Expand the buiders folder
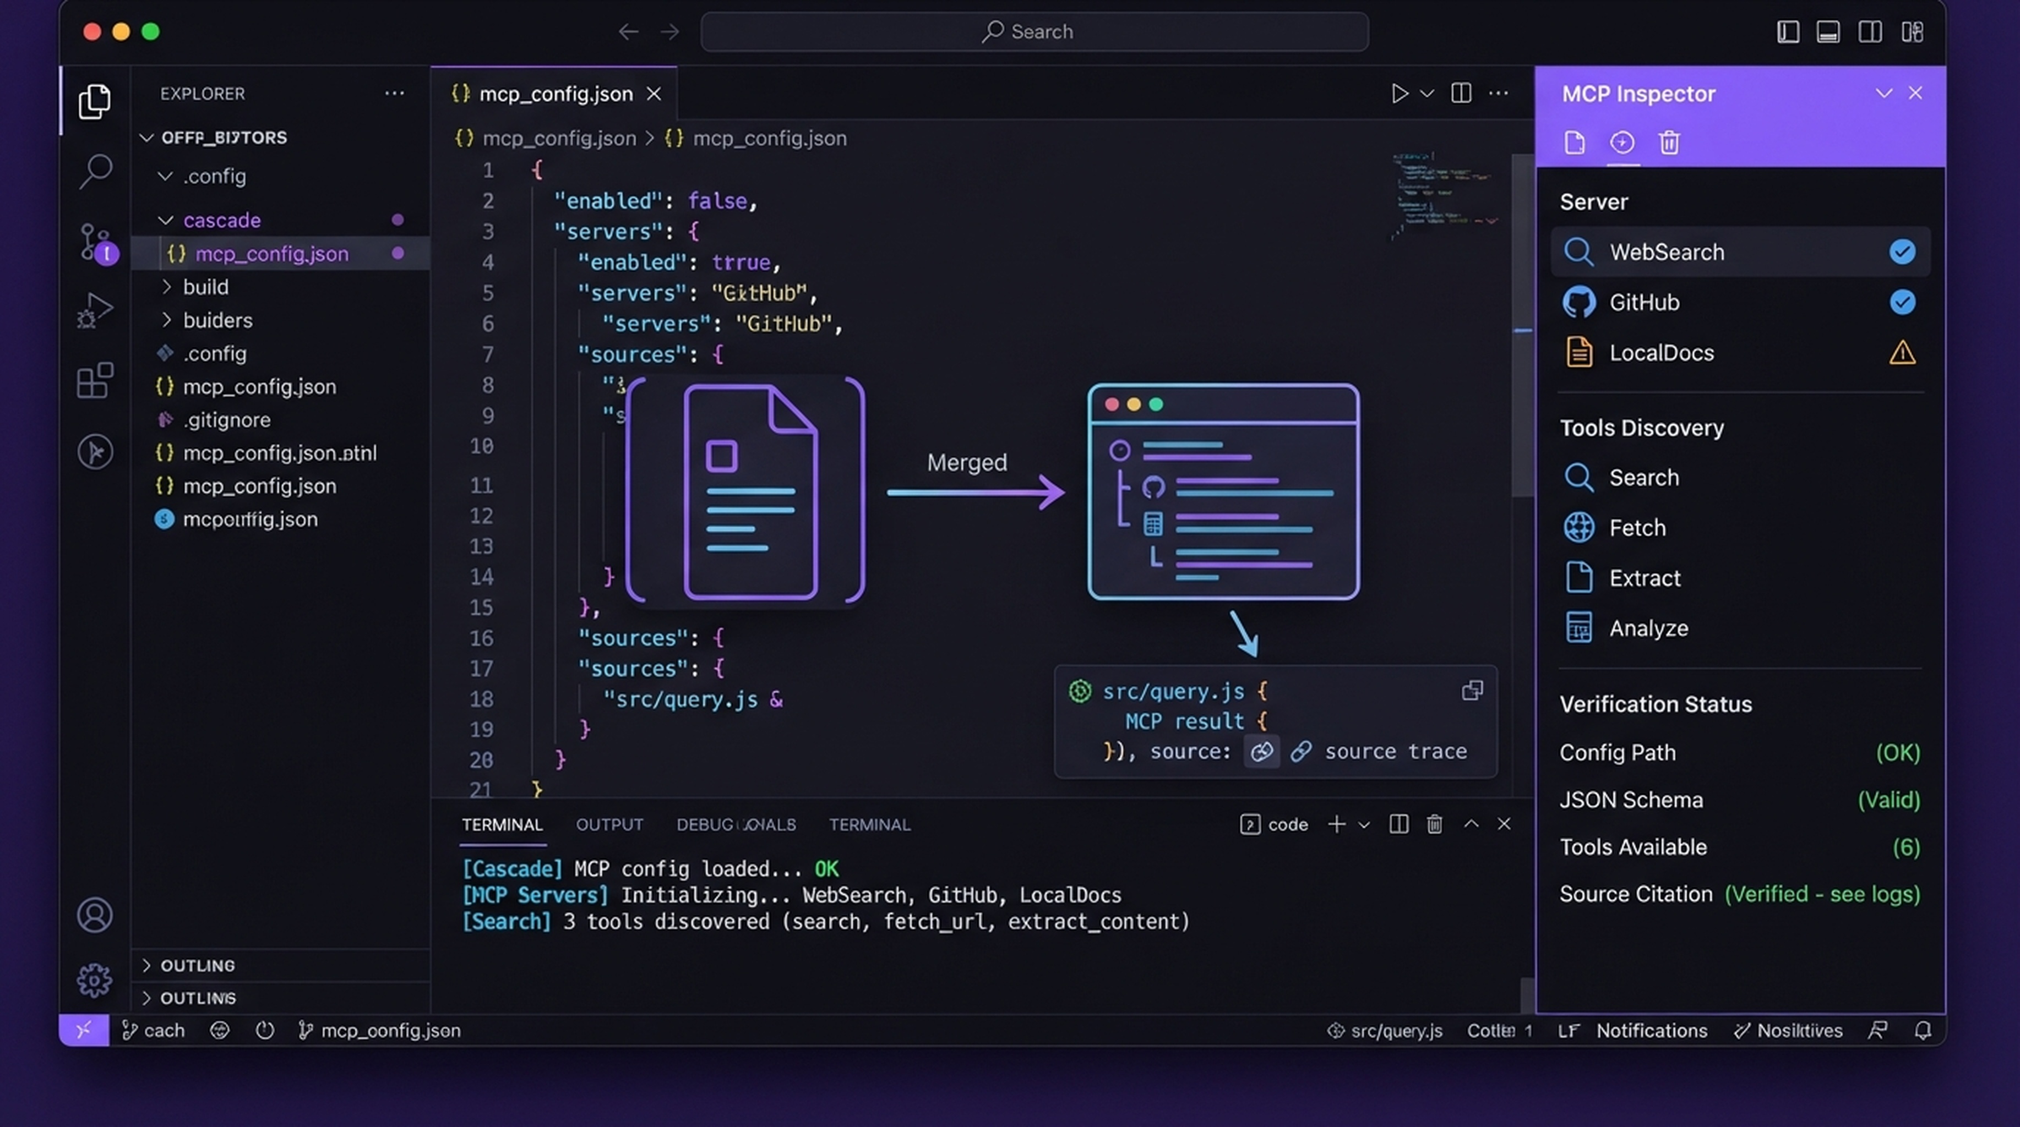This screenshot has width=2020, height=1127. [x=166, y=320]
